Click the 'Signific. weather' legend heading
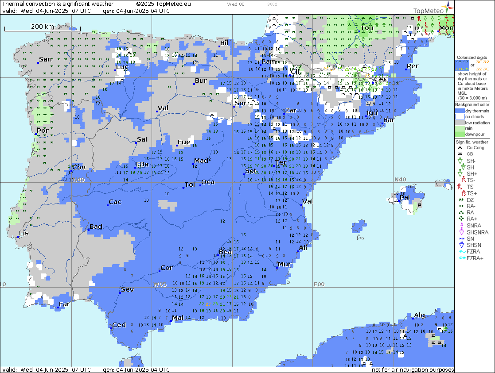 point(472,142)
